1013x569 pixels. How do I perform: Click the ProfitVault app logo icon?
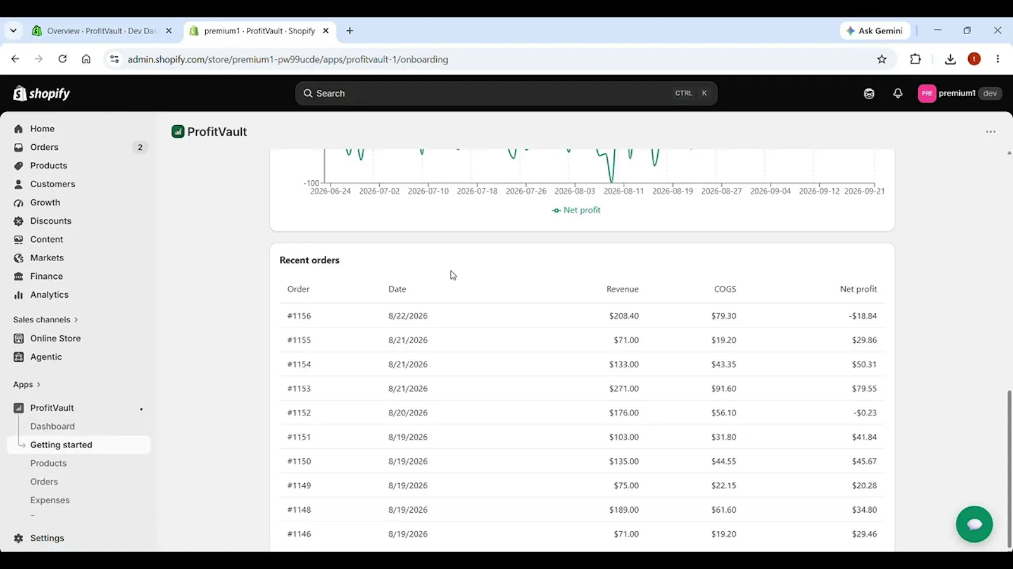click(178, 132)
